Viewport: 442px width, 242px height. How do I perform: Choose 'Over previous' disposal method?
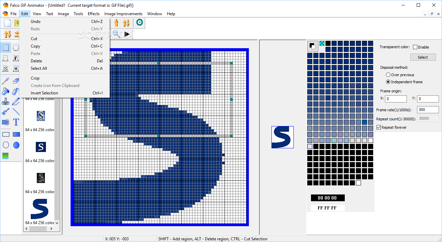pos(388,75)
